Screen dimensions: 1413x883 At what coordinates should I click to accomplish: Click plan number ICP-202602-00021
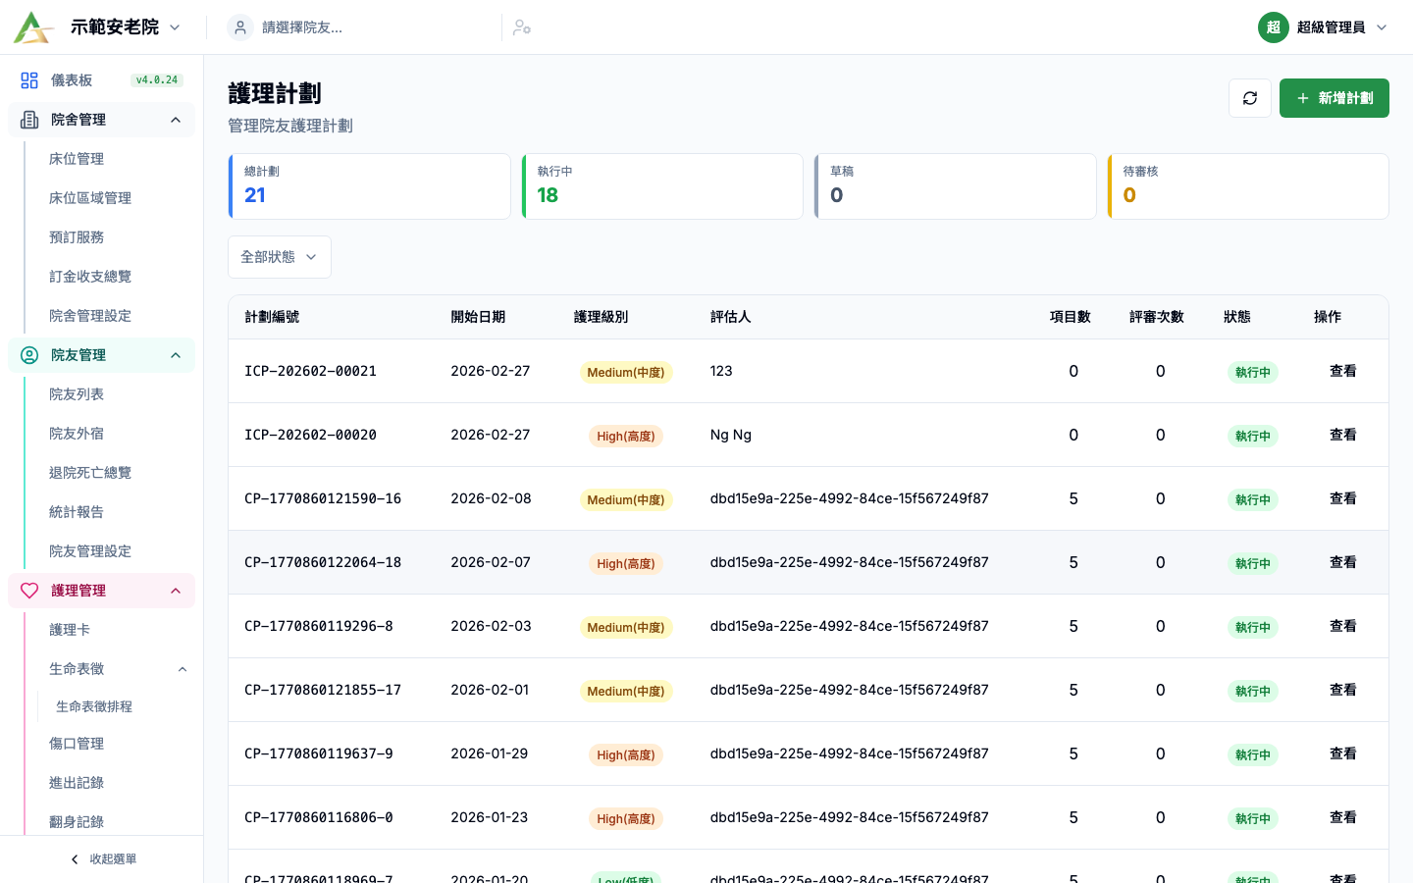click(x=310, y=371)
